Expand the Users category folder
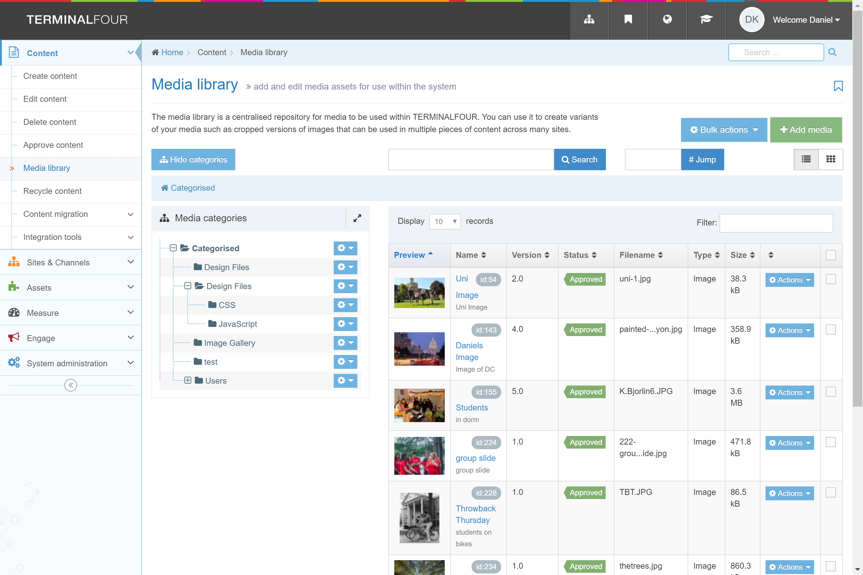 [187, 380]
